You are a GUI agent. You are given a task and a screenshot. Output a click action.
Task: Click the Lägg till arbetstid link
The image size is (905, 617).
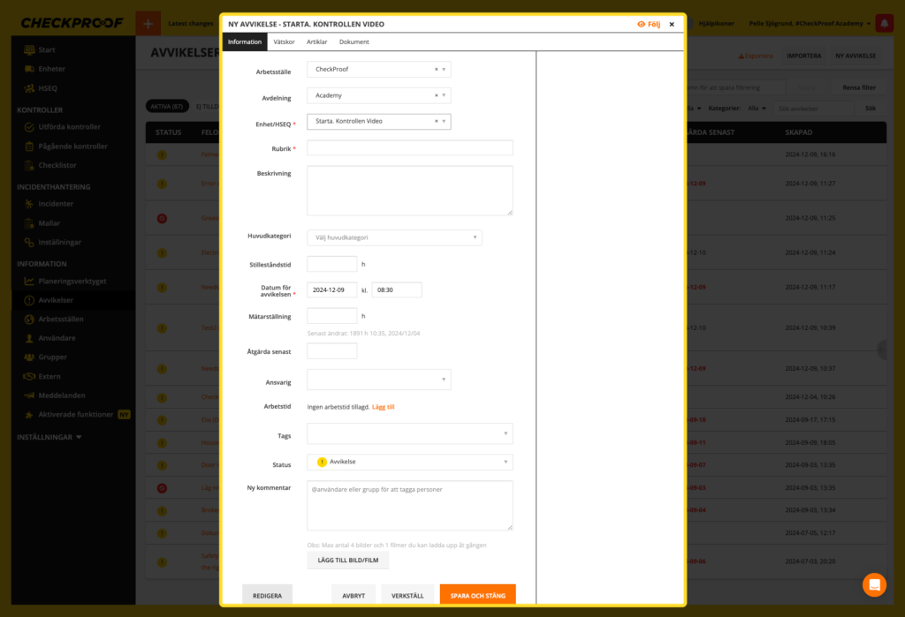tap(383, 407)
